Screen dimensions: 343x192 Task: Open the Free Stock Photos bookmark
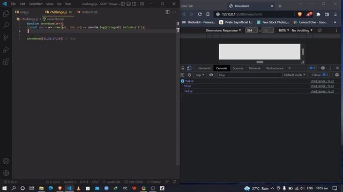pos(273,22)
